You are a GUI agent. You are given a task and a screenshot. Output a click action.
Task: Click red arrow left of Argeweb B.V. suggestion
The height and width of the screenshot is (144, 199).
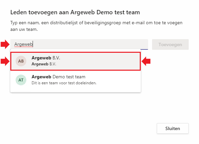5,61
